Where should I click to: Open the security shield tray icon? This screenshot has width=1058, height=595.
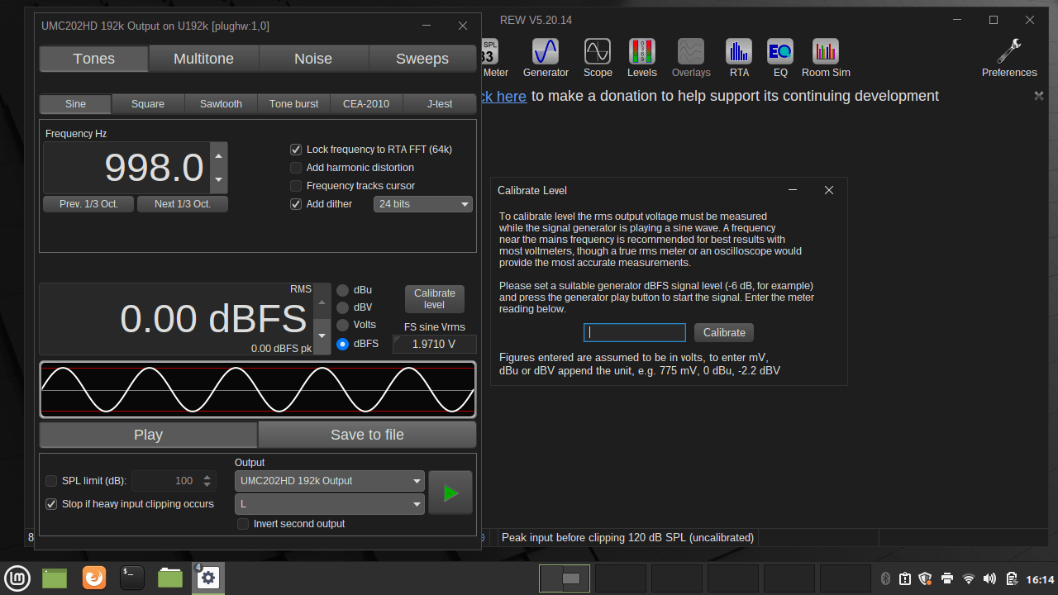pyautogui.click(x=926, y=578)
